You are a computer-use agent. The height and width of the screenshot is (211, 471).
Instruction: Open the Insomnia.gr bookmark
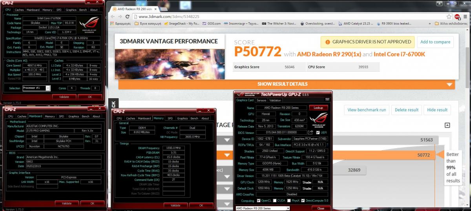242,23
